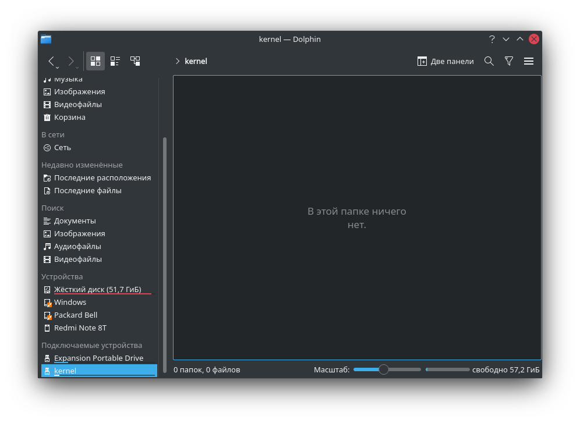Expand breadcrumb chevron before kernel

point(178,61)
